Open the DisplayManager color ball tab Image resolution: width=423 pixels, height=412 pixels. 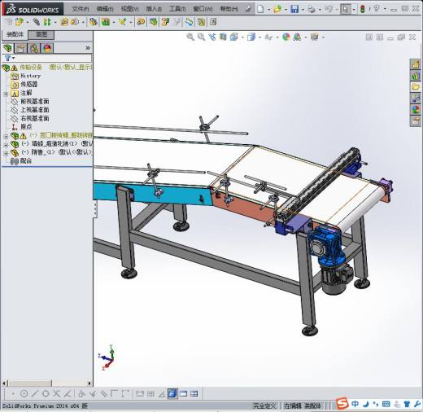pos(47,48)
